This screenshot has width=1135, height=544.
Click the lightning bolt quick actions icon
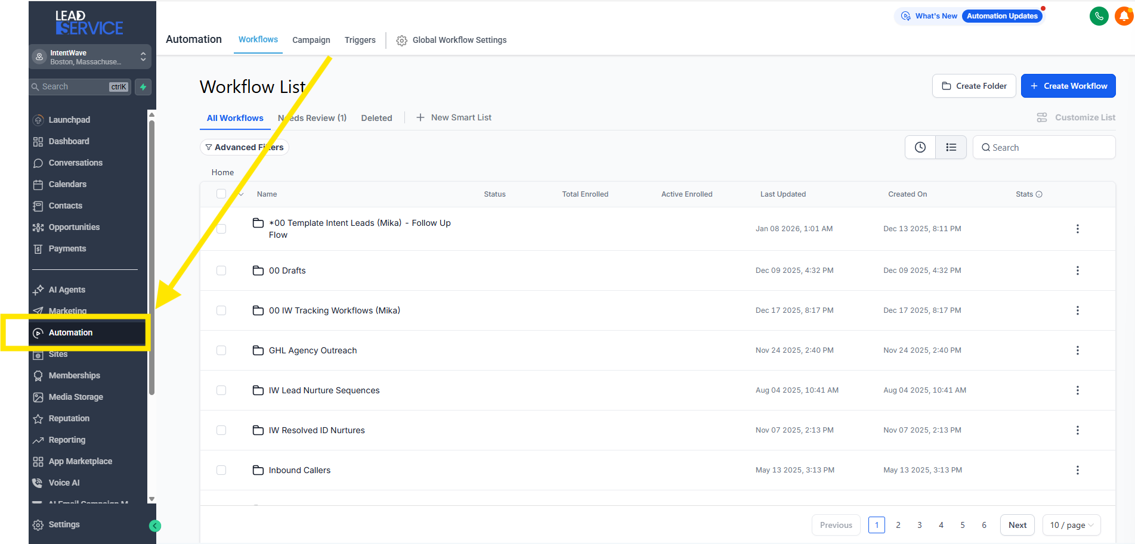(x=143, y=87)
